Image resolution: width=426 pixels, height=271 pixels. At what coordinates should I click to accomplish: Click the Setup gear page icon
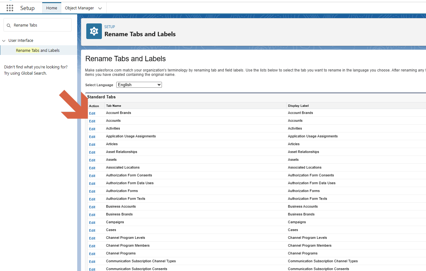(x=94, y=31)
